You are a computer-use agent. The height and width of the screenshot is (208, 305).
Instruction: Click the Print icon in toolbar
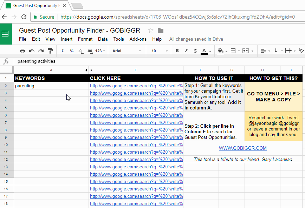pyautogui.click(x=22, y=51)
